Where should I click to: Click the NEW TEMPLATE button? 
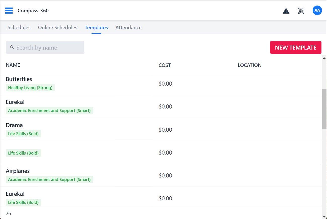(296, 48)
